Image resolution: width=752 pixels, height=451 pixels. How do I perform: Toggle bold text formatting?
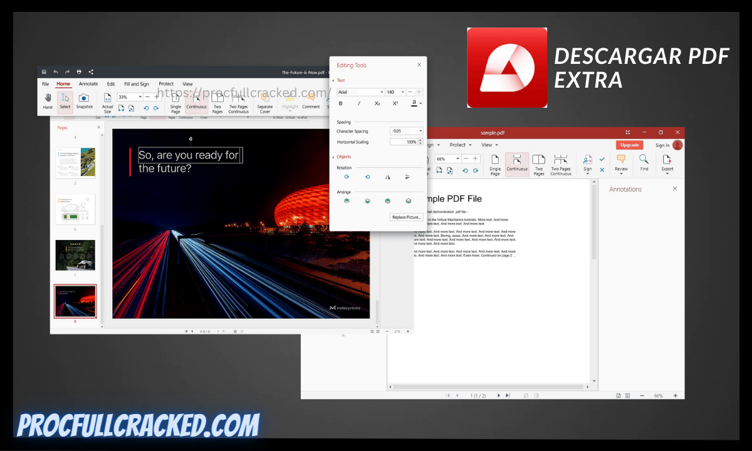pyautogui.click(x=340, y=103)
